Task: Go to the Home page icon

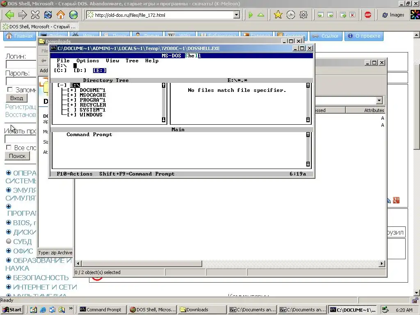Action: coord(61,15)
